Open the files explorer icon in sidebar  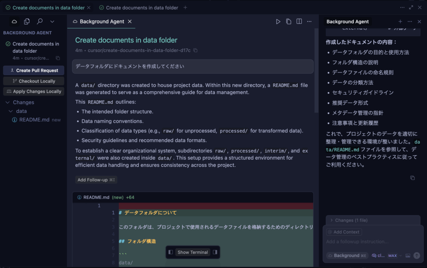coord(27,22)
